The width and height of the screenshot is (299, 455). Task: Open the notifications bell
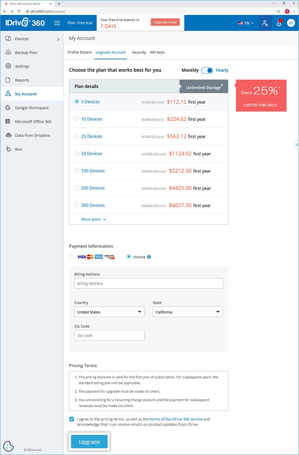[x=279, y=23]
